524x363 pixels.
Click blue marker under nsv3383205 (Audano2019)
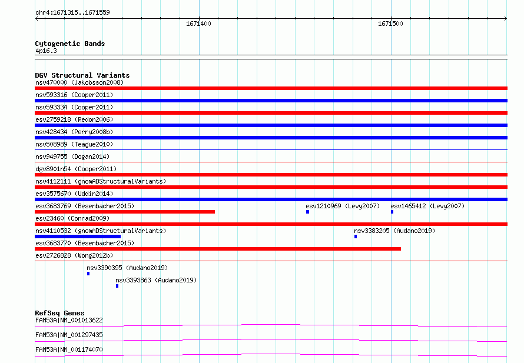tap(356, 237)
